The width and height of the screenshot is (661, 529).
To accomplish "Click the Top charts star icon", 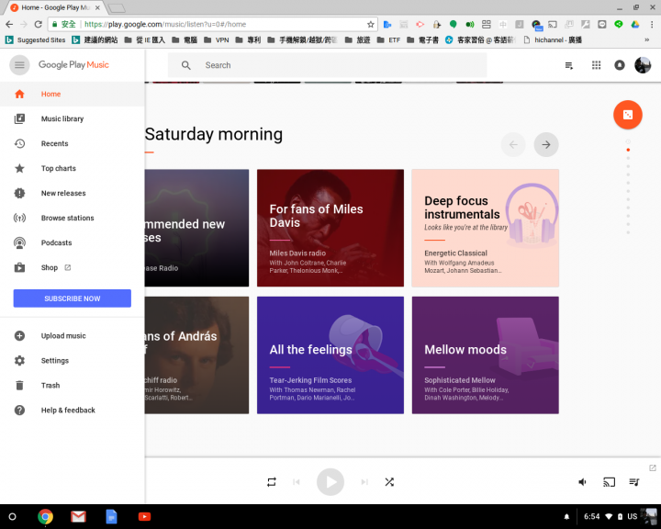I will point(19,168).
